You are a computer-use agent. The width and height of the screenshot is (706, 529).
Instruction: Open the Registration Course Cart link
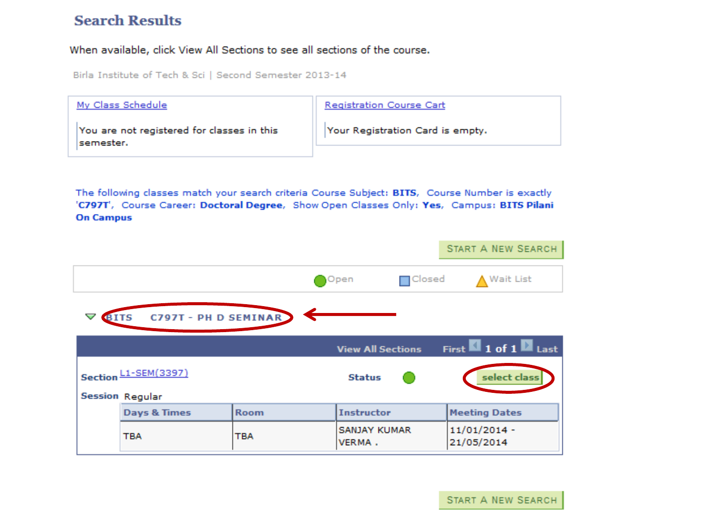pos(385,105)
